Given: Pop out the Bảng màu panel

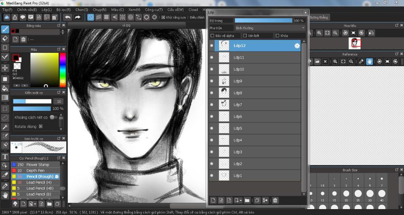Looking at the screenshot, I should 59,26.
